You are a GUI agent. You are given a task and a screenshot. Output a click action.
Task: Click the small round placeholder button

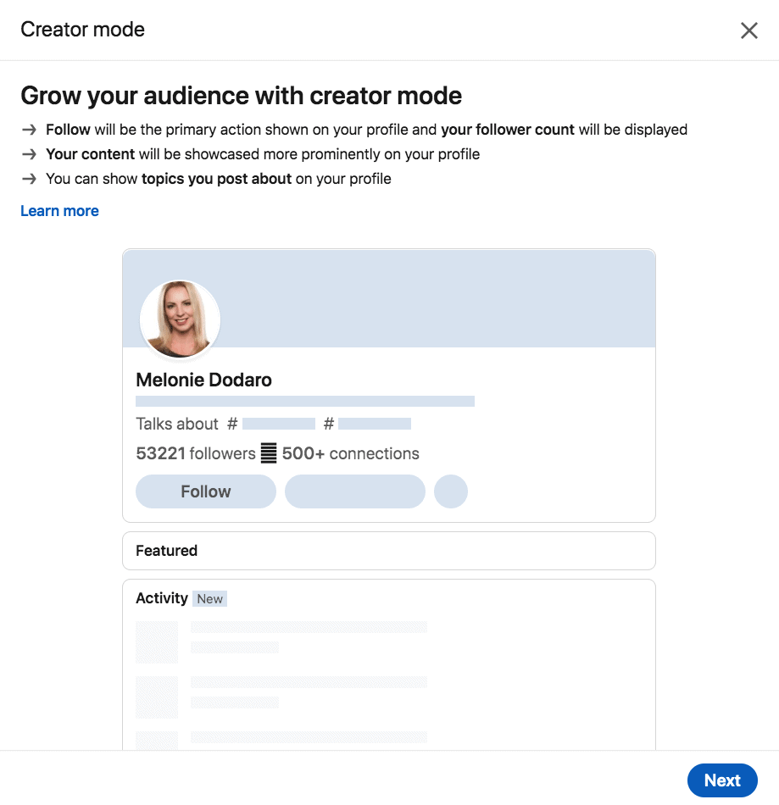point(451,491)
